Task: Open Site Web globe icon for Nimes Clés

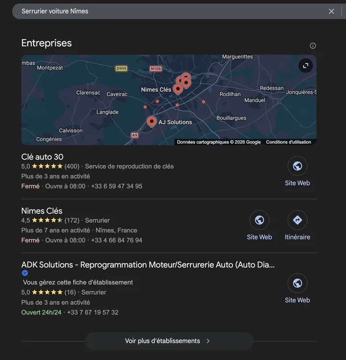Action: tap(259, 220)
